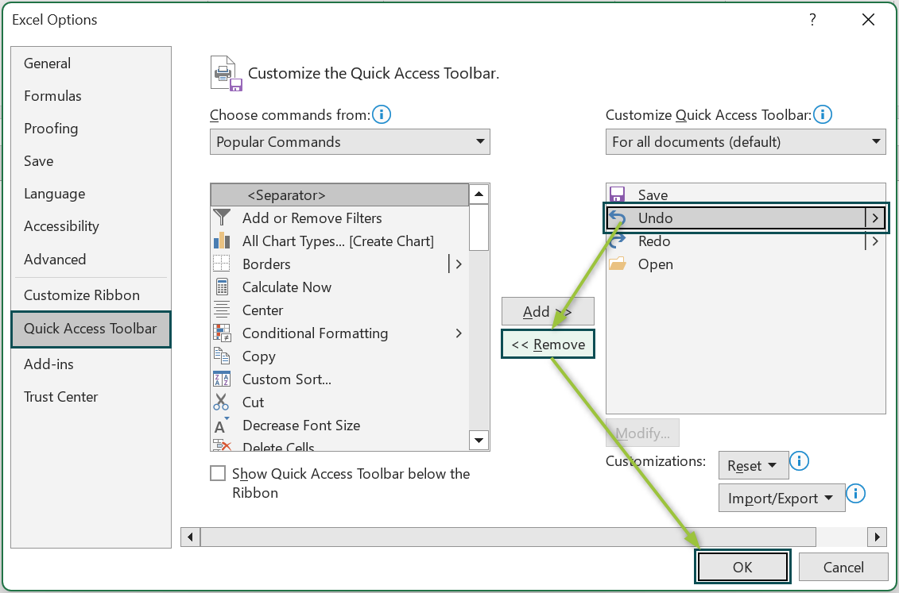This screenshot has height=593, width=899.
Task: Click the commands list scroll-down arrow
Action: (x=479, y=440)
